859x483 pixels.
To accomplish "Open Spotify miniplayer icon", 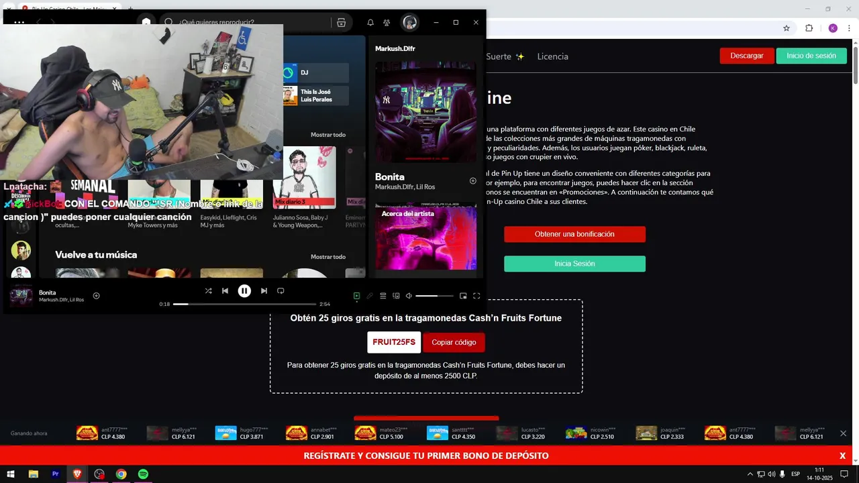I will 463,296.
